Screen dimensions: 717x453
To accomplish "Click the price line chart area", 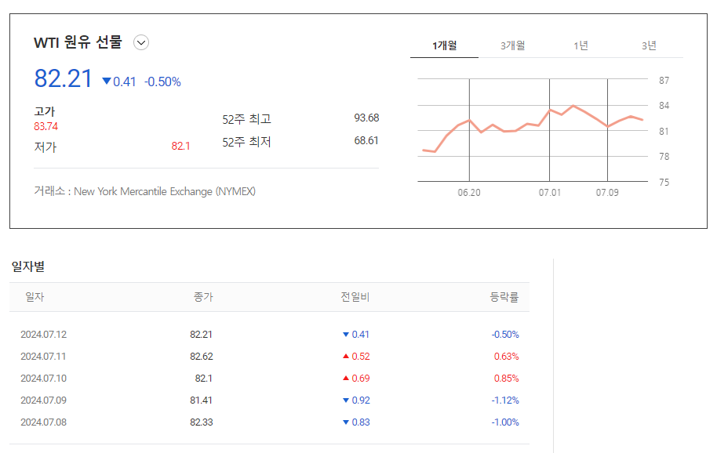I will click(x=533, y=130).
